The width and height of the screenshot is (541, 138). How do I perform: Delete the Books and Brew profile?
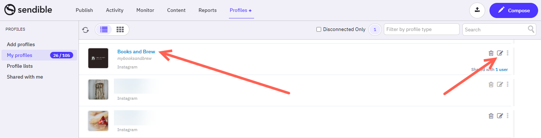(x=491, y=53)
